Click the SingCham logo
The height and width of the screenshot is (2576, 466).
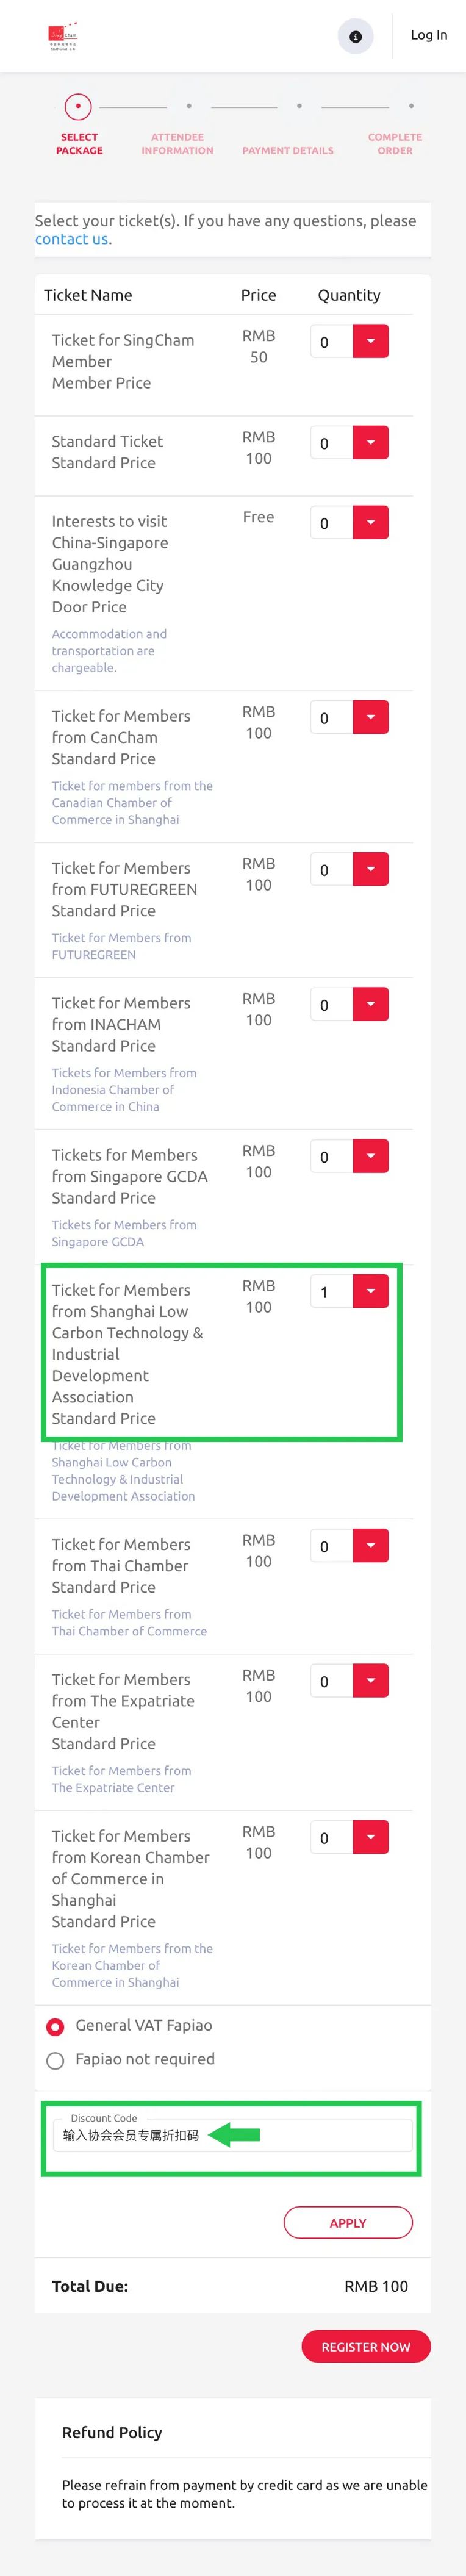tap(63, 37)
